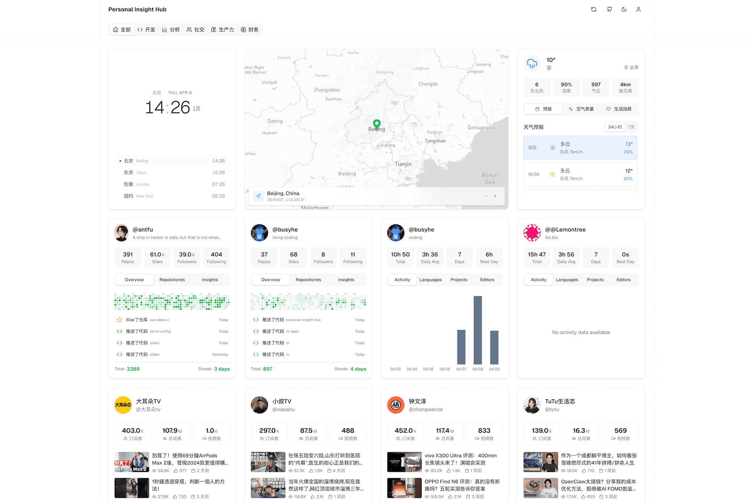Open the AirPods Max 2 video thumbnail
753x501 pixels.
click(132, 462)
